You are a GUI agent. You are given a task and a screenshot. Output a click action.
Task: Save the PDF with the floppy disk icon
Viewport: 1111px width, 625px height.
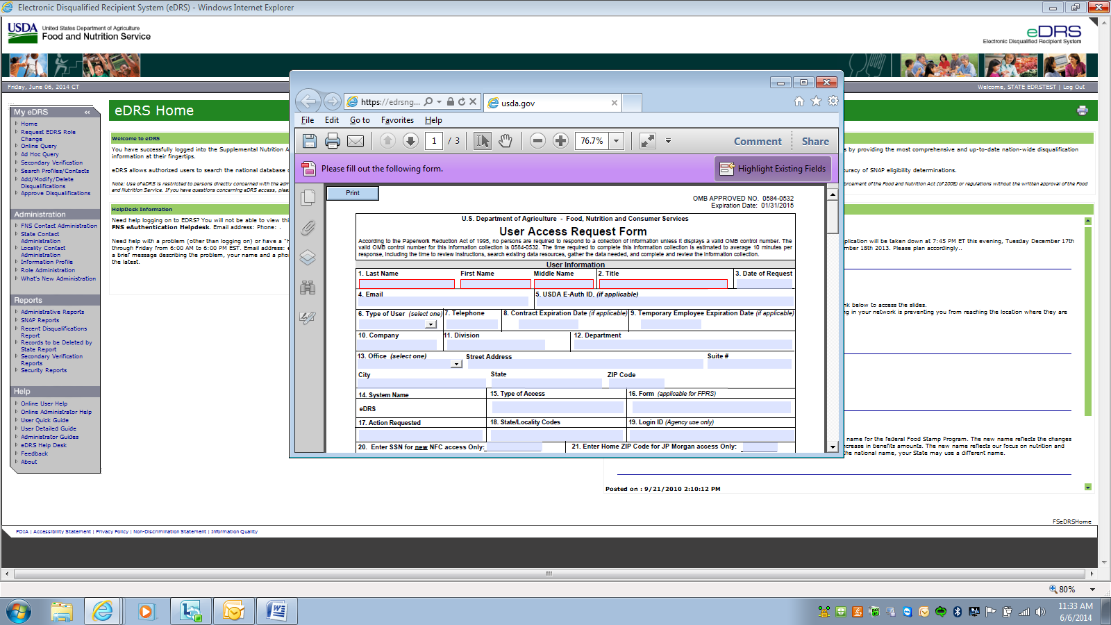click(310, 141)
